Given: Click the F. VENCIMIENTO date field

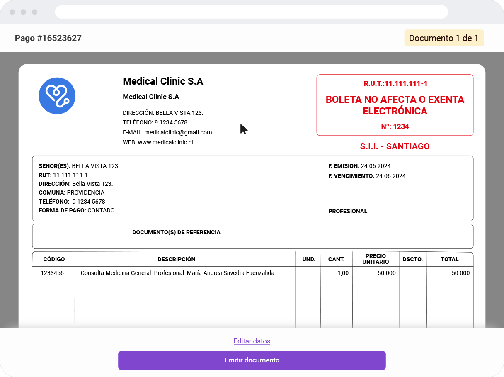Looking at the screenshot, I should (367, 176).
